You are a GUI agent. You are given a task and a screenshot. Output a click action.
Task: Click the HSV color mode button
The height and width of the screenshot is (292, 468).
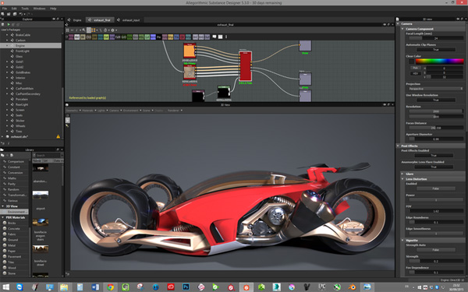click(x=415, y=73)
